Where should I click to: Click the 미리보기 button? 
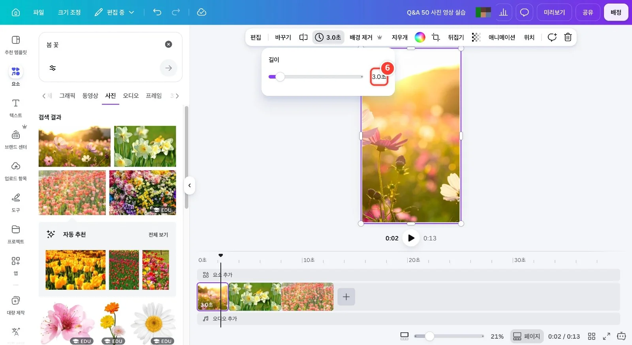[x=554, y=12]
